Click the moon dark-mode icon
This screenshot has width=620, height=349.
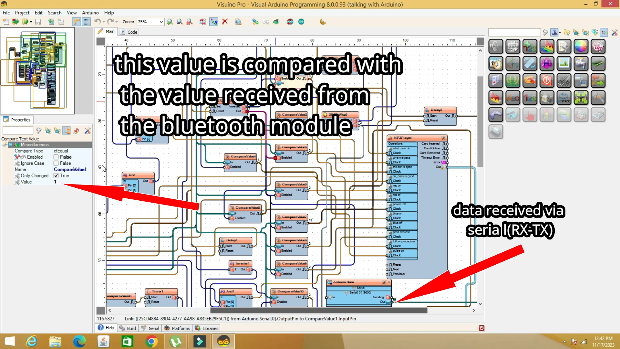323,22
